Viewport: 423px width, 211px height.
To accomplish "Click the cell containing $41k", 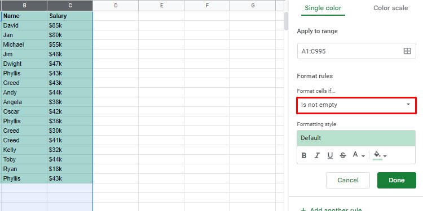I will [x=70, y=140].
